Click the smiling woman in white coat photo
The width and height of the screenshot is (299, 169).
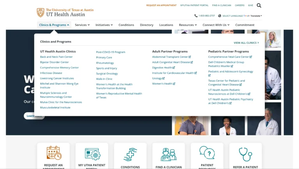tap(228, 126)
